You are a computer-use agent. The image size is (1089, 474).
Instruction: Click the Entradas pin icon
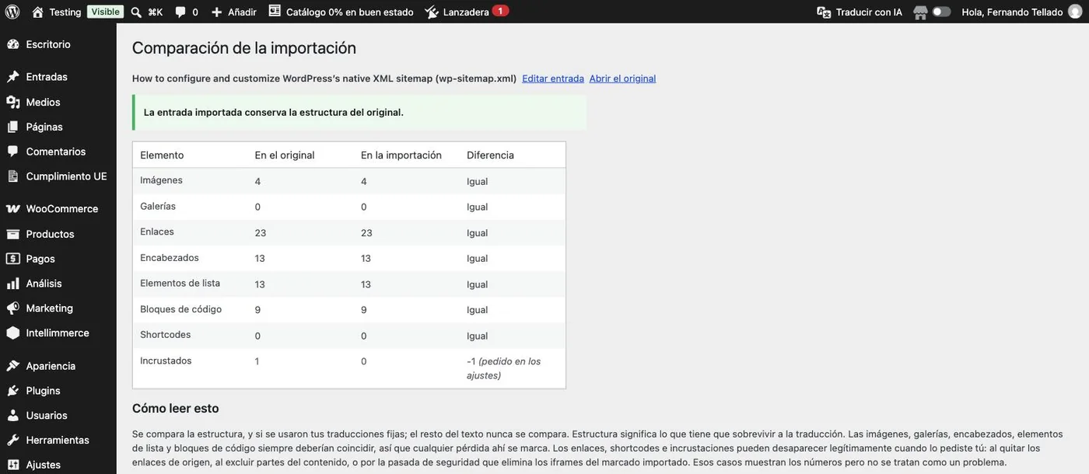pyautogui.click(x=12, y=77)
